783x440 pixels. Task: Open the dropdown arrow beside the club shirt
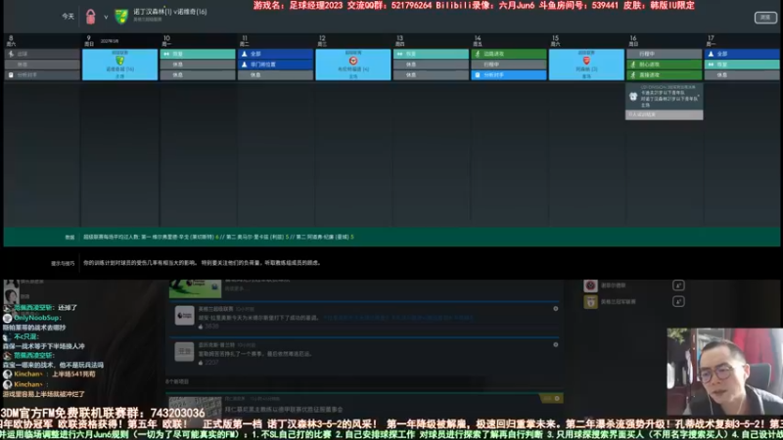tap(106, 17)
